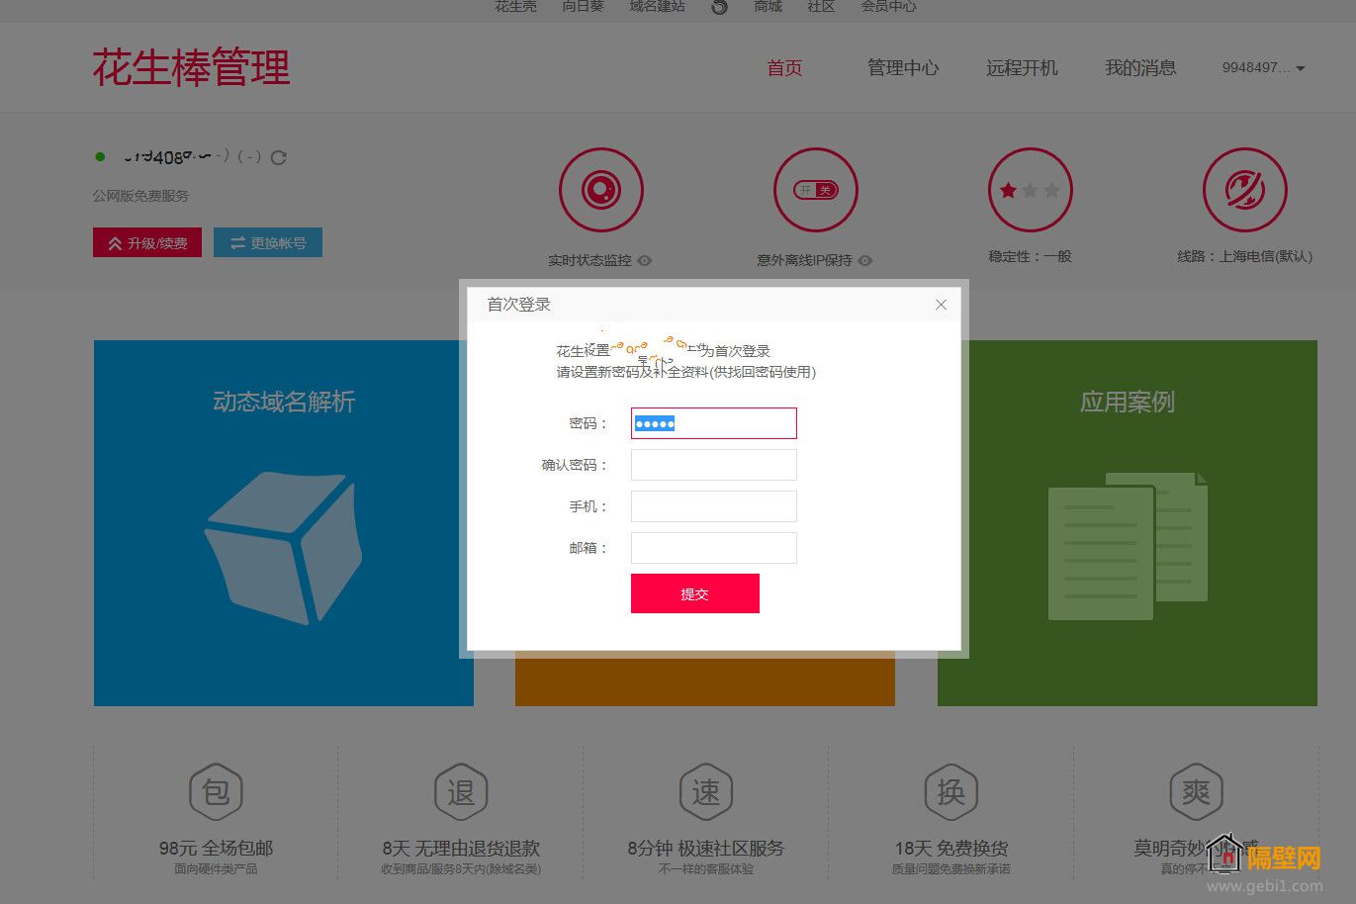Go to the 首页 tab
The width and height of the screenshot is (1356, 904).
(x=784, y=68)
